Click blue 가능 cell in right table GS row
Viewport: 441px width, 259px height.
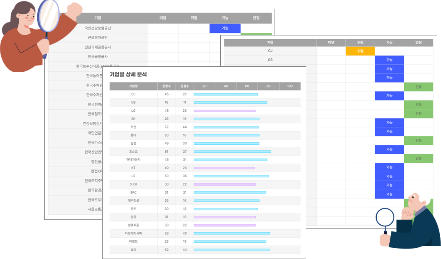click(x=389, y=60)
